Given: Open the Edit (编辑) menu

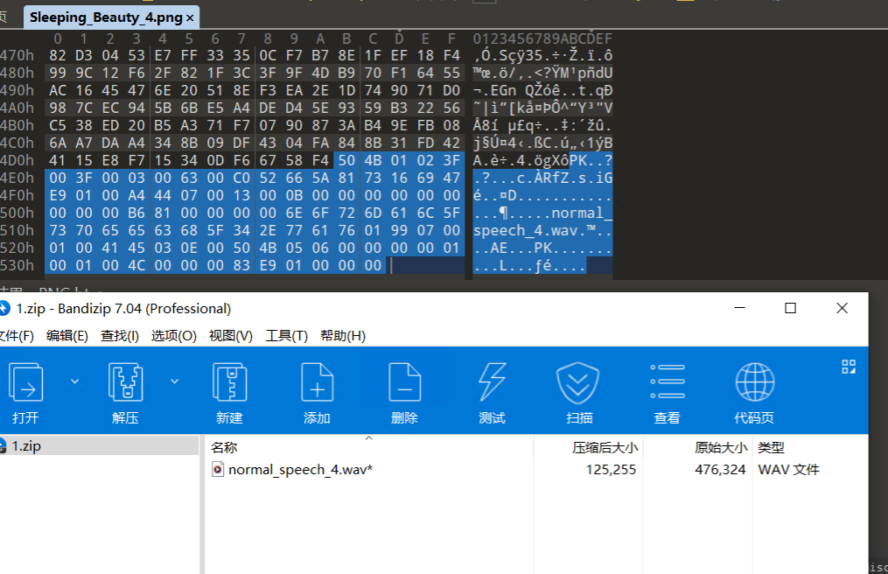Looking at the screenshot, I should [66, 336].
